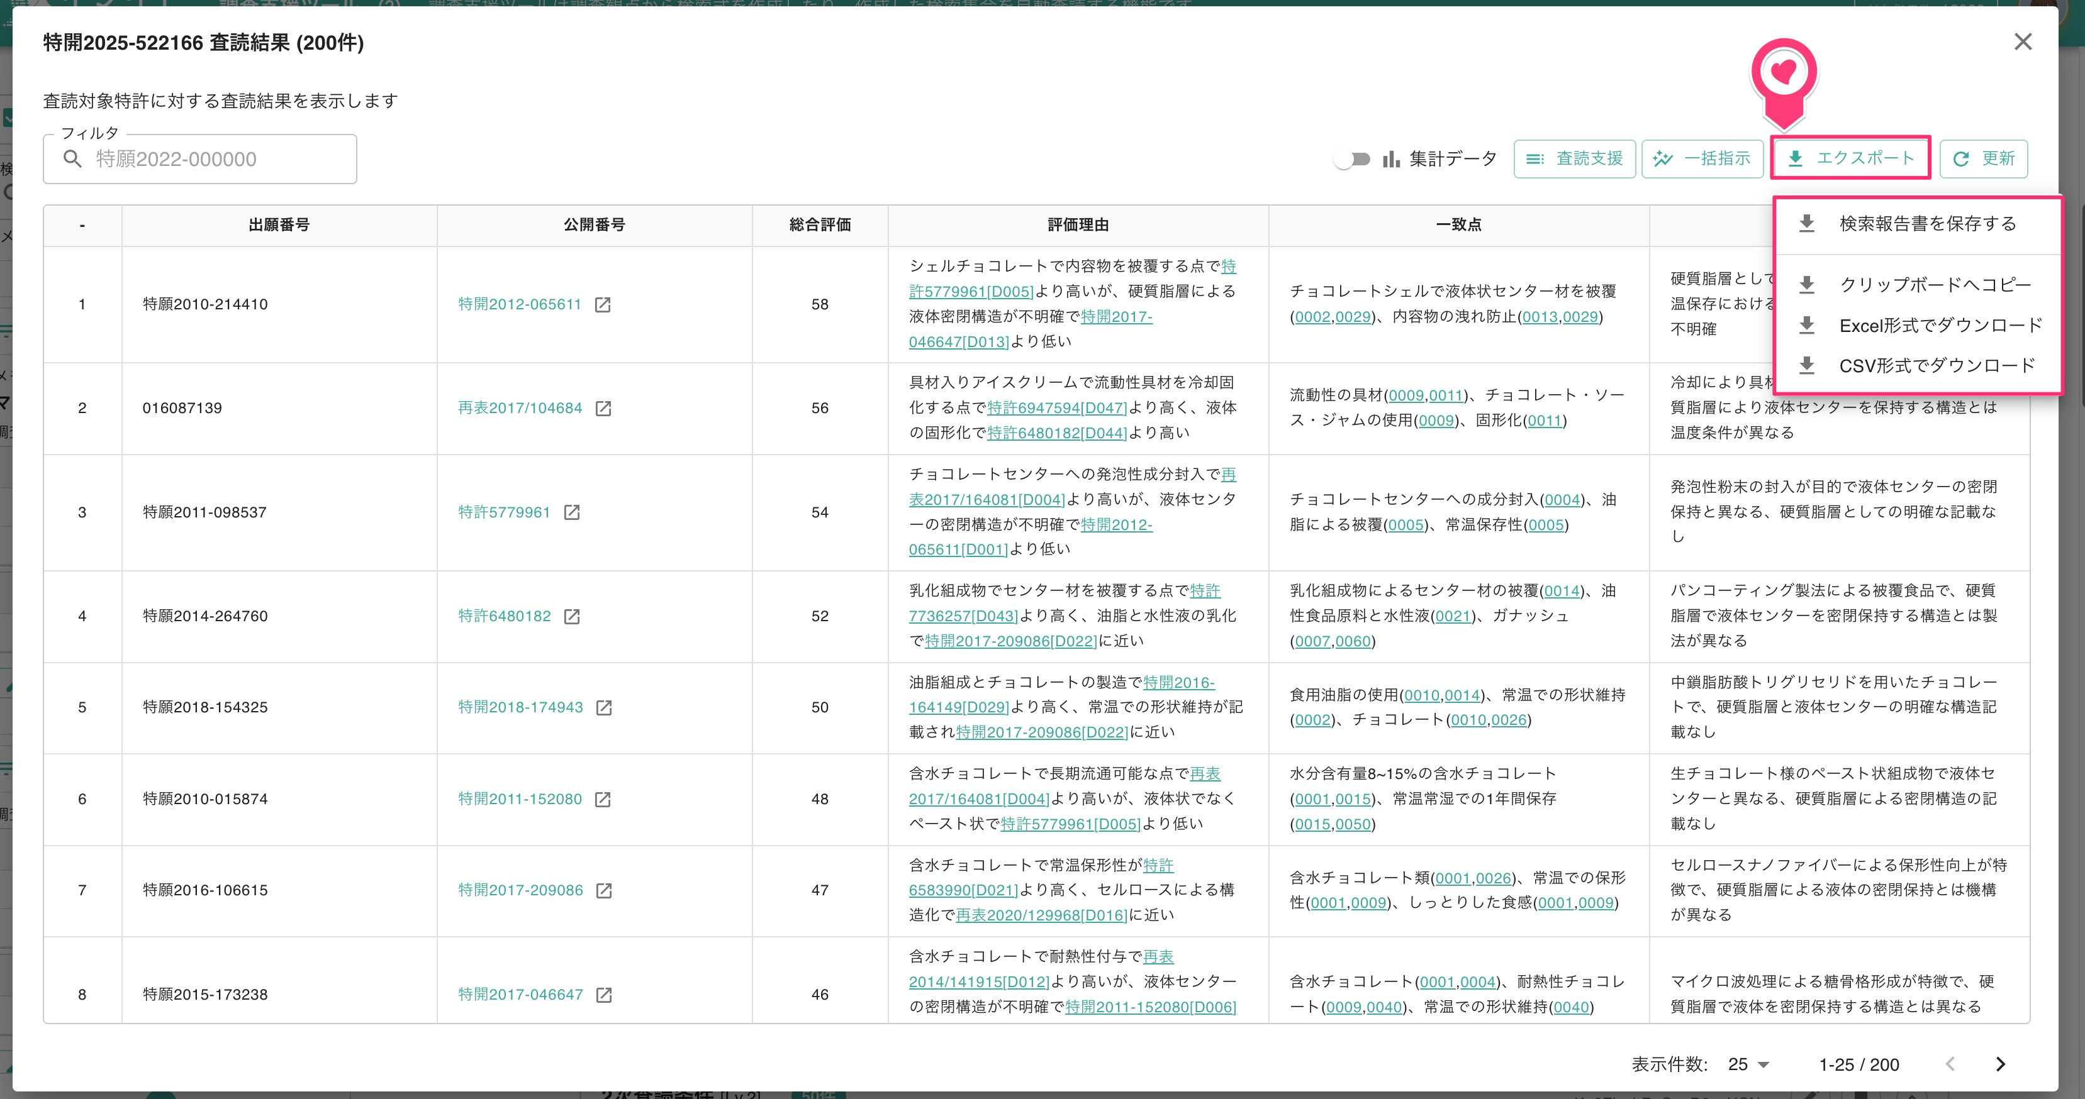Open external link icon for 特許5779961
2085x1099 pixels.
point(571,512)
